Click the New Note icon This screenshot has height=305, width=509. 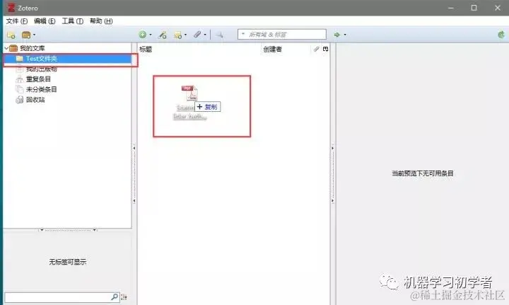tap(177, 35)
